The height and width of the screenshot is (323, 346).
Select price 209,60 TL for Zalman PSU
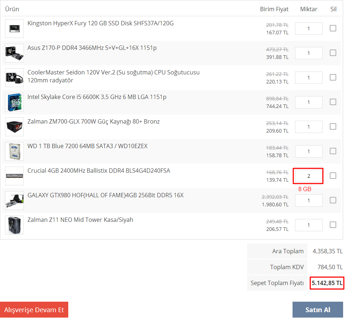click(x=277, y=131)
